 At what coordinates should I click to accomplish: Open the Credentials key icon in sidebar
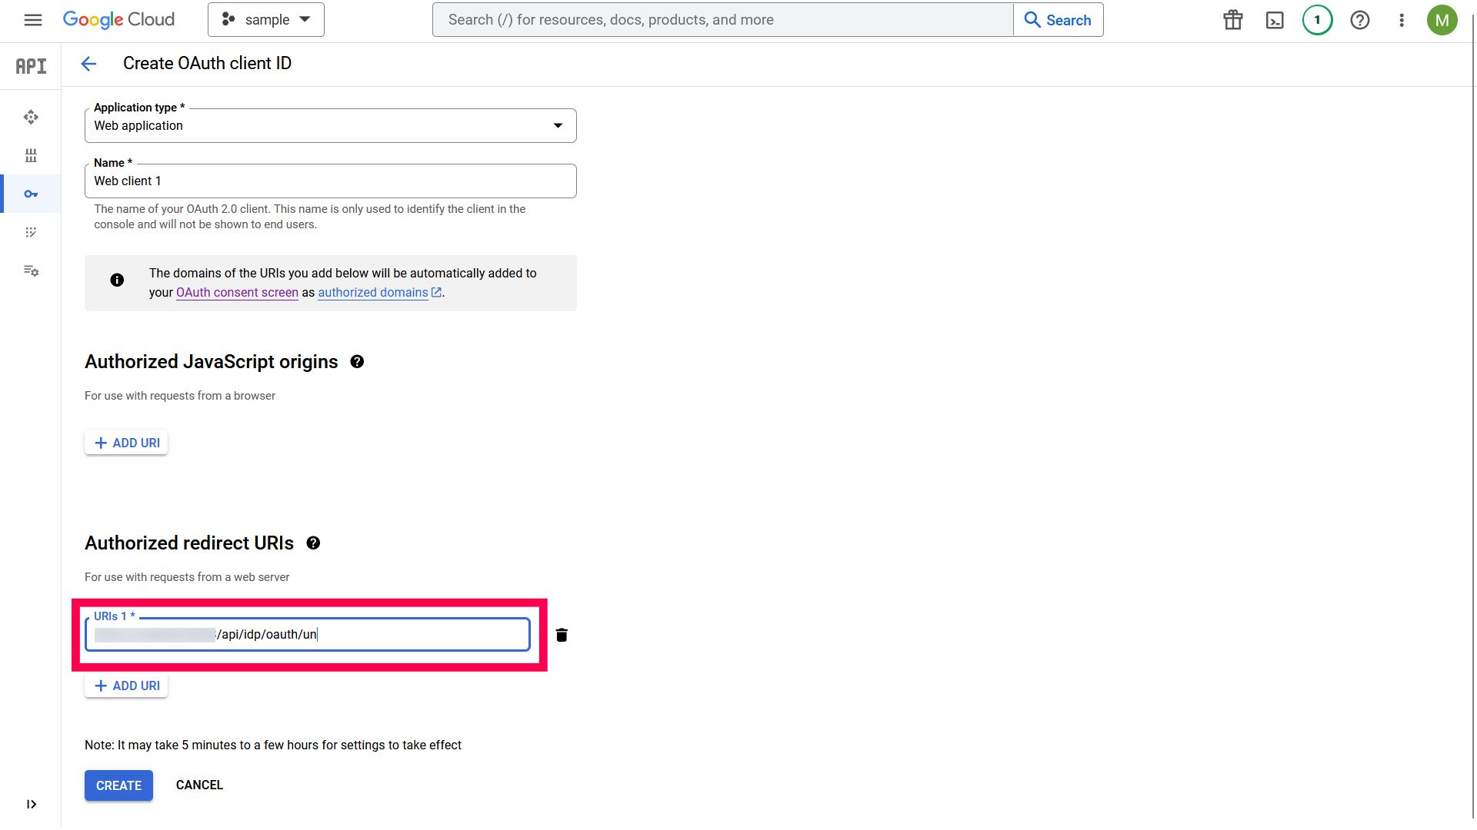31,194
